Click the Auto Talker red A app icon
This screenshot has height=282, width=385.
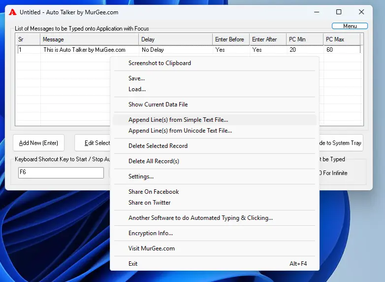pyautogui.click(x=12, y=12)
